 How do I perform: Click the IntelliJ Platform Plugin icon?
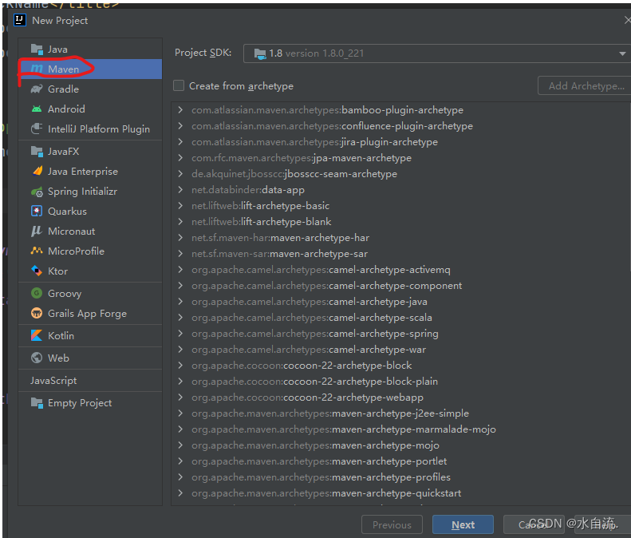point(37,129)
